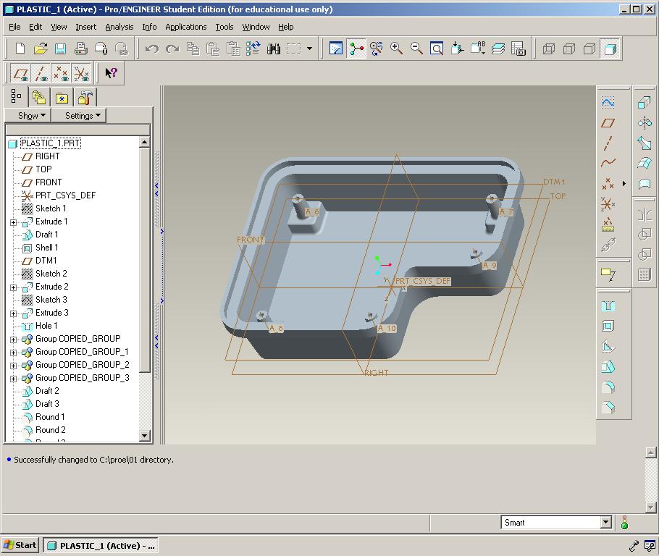Click the Settings button in model tree
Screen dimensions: 659x556
click(x=83, y=116)
